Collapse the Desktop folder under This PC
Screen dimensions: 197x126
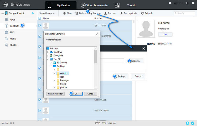click(51, 66)
